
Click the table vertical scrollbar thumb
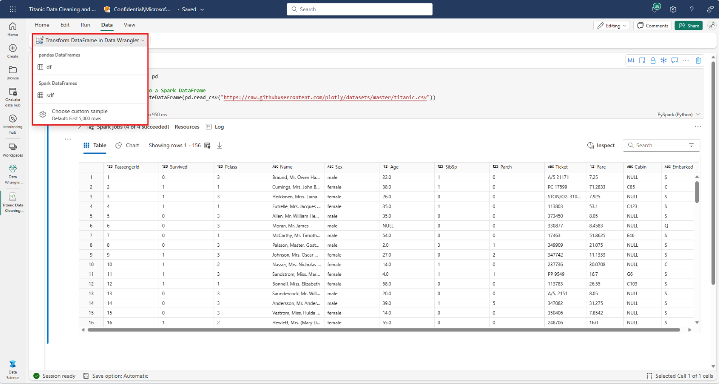click(x=697, y=192)
